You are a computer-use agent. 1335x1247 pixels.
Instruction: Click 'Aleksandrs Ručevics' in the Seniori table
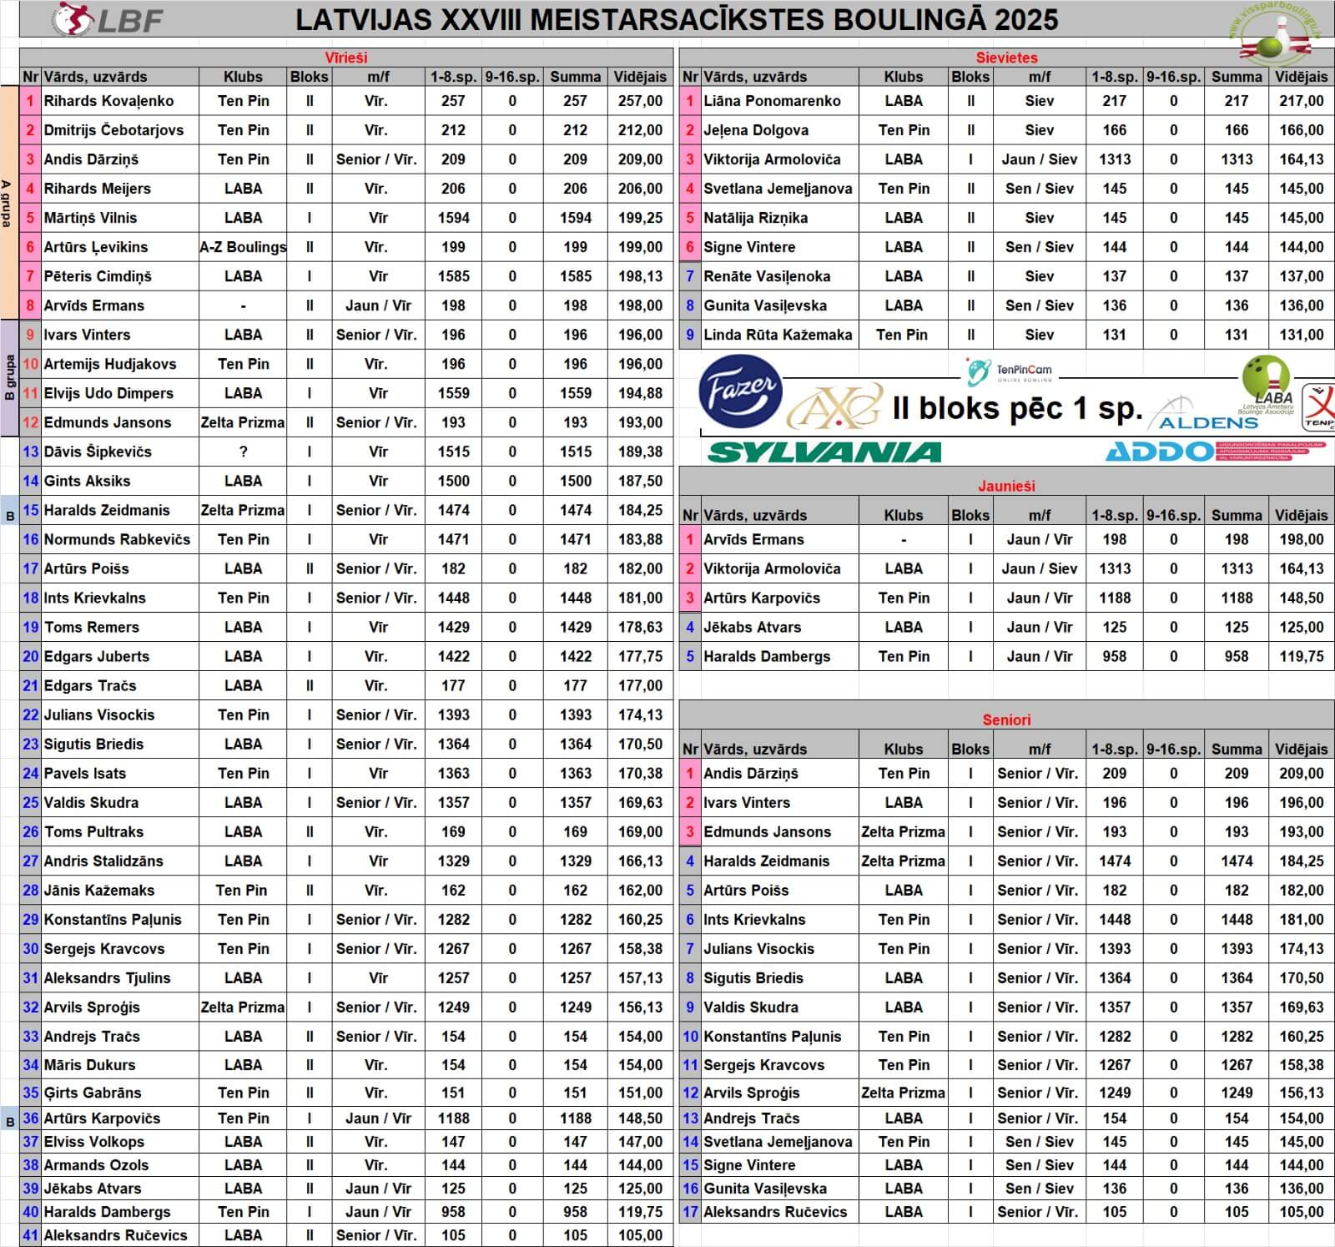pos(779,1211)
